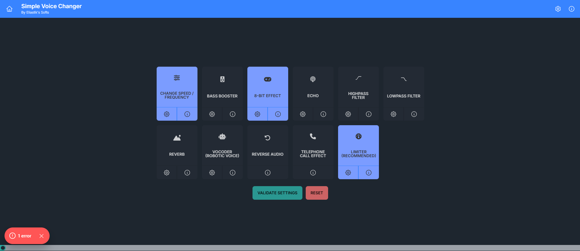Open the 8-Bit Effect settings gear
Viewport: 580px width, 251px height.
tap(257, 114)
